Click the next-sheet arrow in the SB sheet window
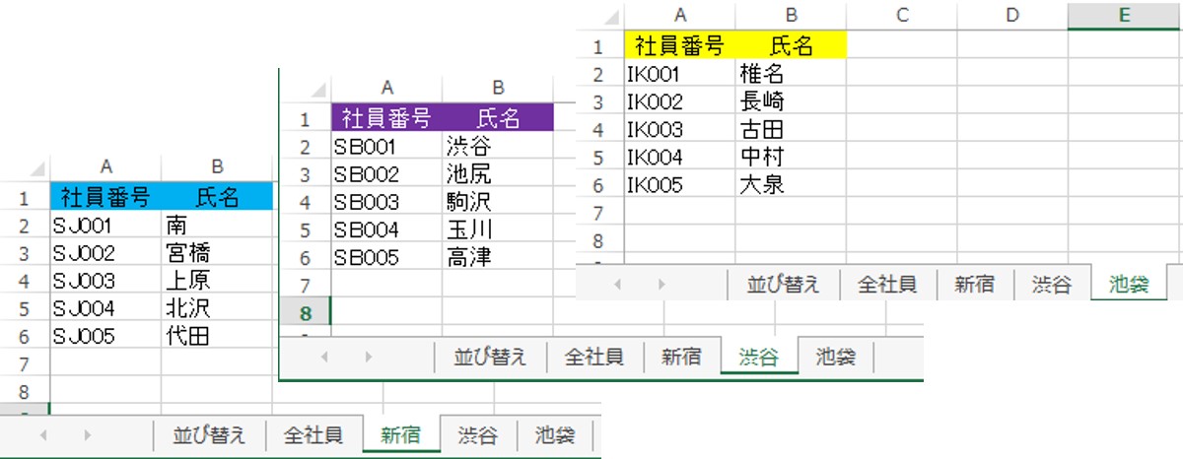 pos(370,357)
